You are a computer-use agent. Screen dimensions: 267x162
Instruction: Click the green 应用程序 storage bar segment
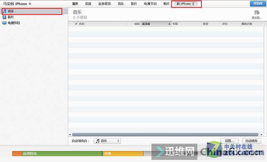[x=61, y=154]
